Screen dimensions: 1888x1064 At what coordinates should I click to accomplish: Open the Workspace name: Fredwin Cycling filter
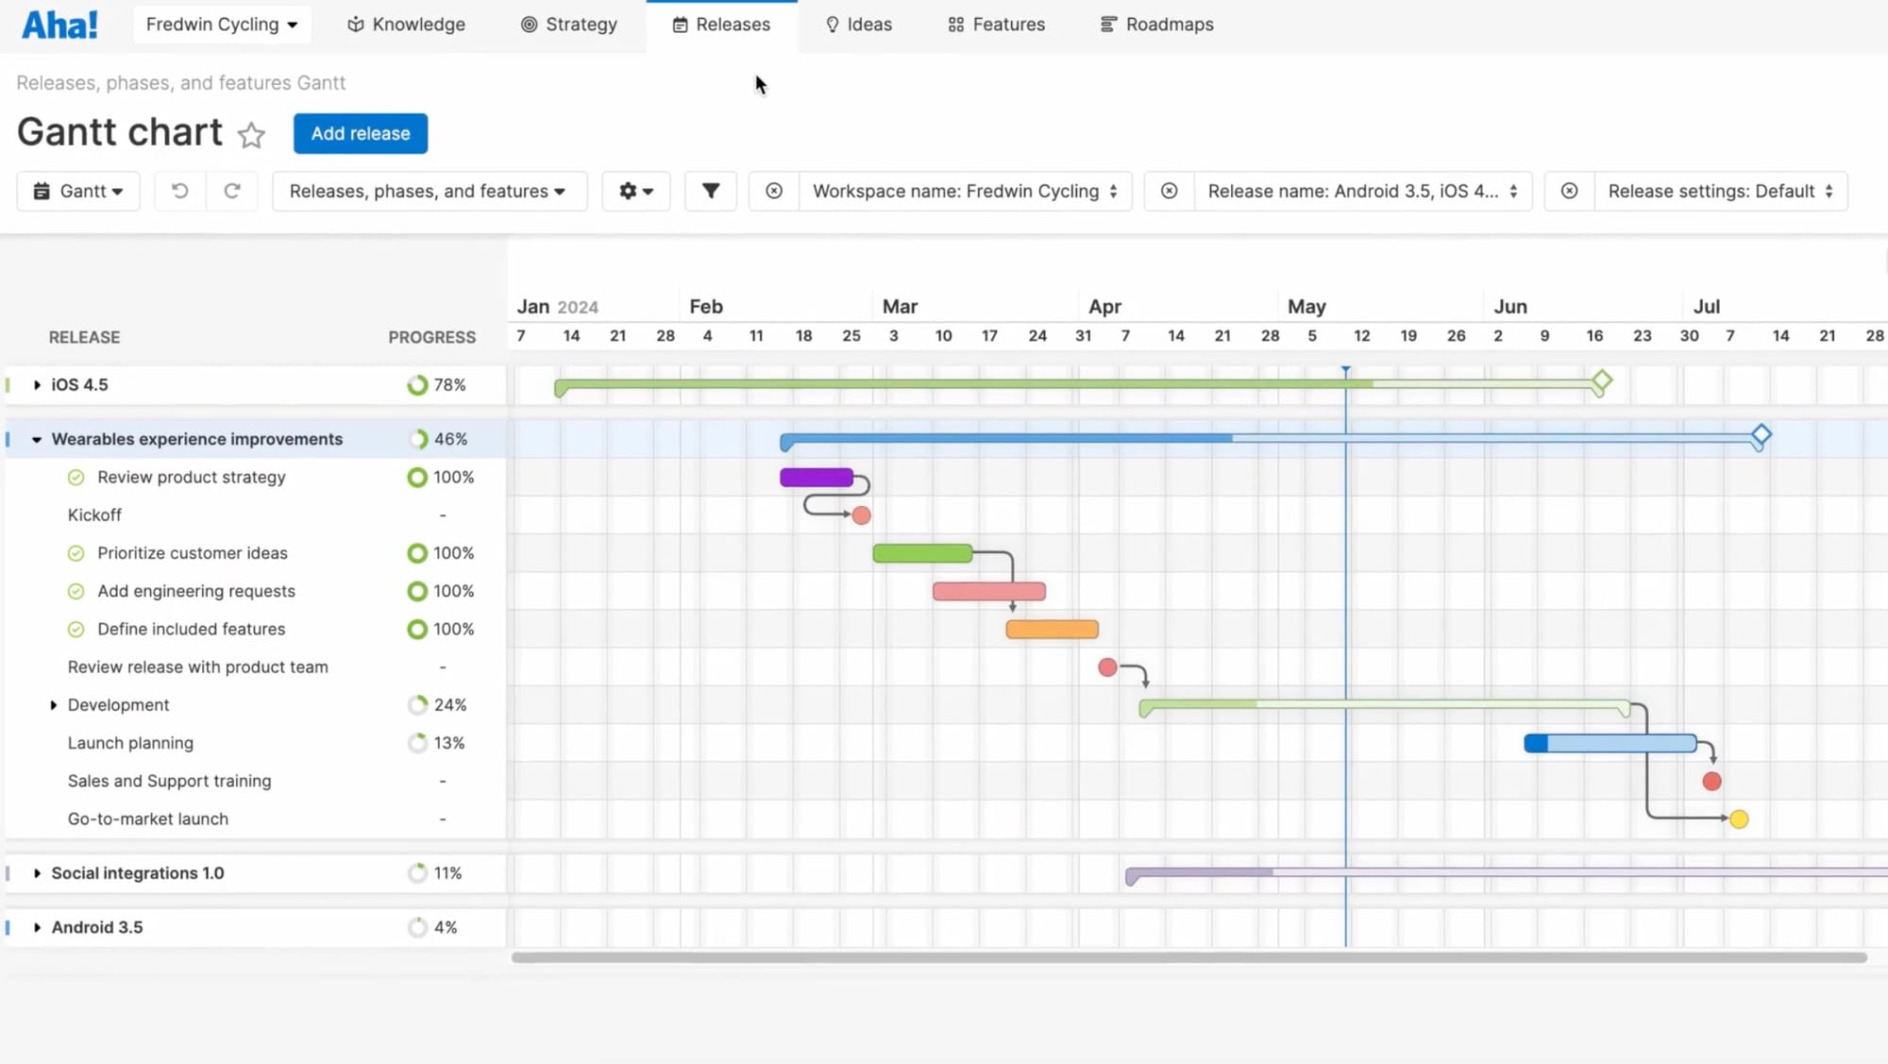pyautogui.click(x=965, y=191)
